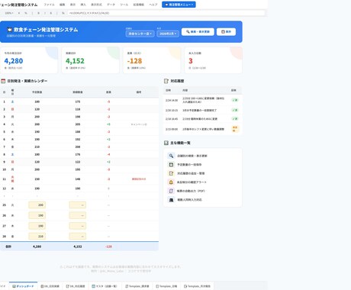Click the memo icon beside the 対応履歴 heading
Image resolution: width=351 pixels, height=290 pixels.
[x=166, y=81]
